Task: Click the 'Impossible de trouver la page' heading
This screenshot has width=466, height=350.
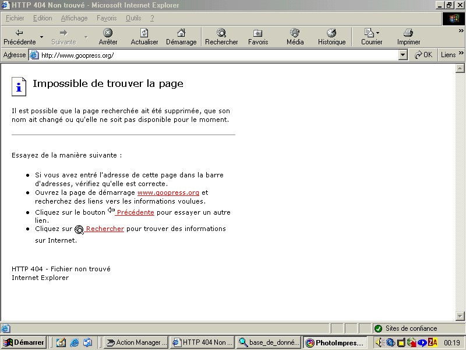Action: (x=108, y=83)
